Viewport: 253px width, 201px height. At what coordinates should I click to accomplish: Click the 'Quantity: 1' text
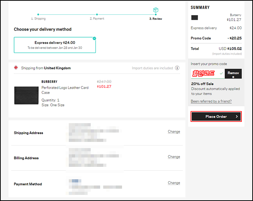(x=50, y=100)
